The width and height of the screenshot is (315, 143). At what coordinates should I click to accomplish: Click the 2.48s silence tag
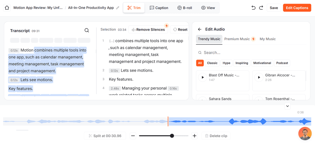115,88
